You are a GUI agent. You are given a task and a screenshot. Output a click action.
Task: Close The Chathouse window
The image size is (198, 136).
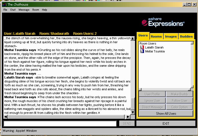click(x=194, y=4)
